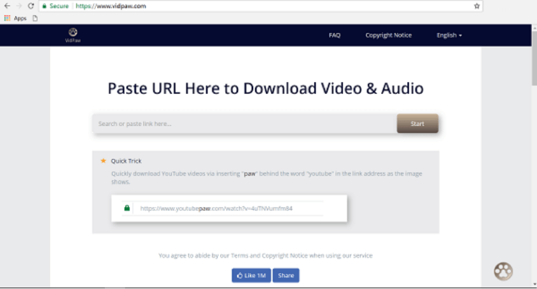537x289 pixels.
Task: Reload the page with the refresh icon
Action: [x=31, y=6]
